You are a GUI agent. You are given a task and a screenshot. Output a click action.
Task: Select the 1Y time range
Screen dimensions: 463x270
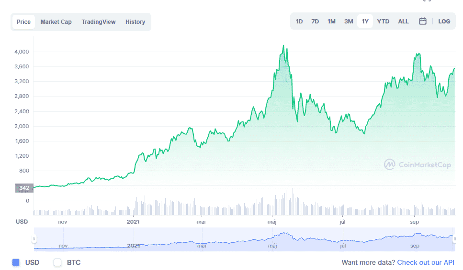(365, 22)
